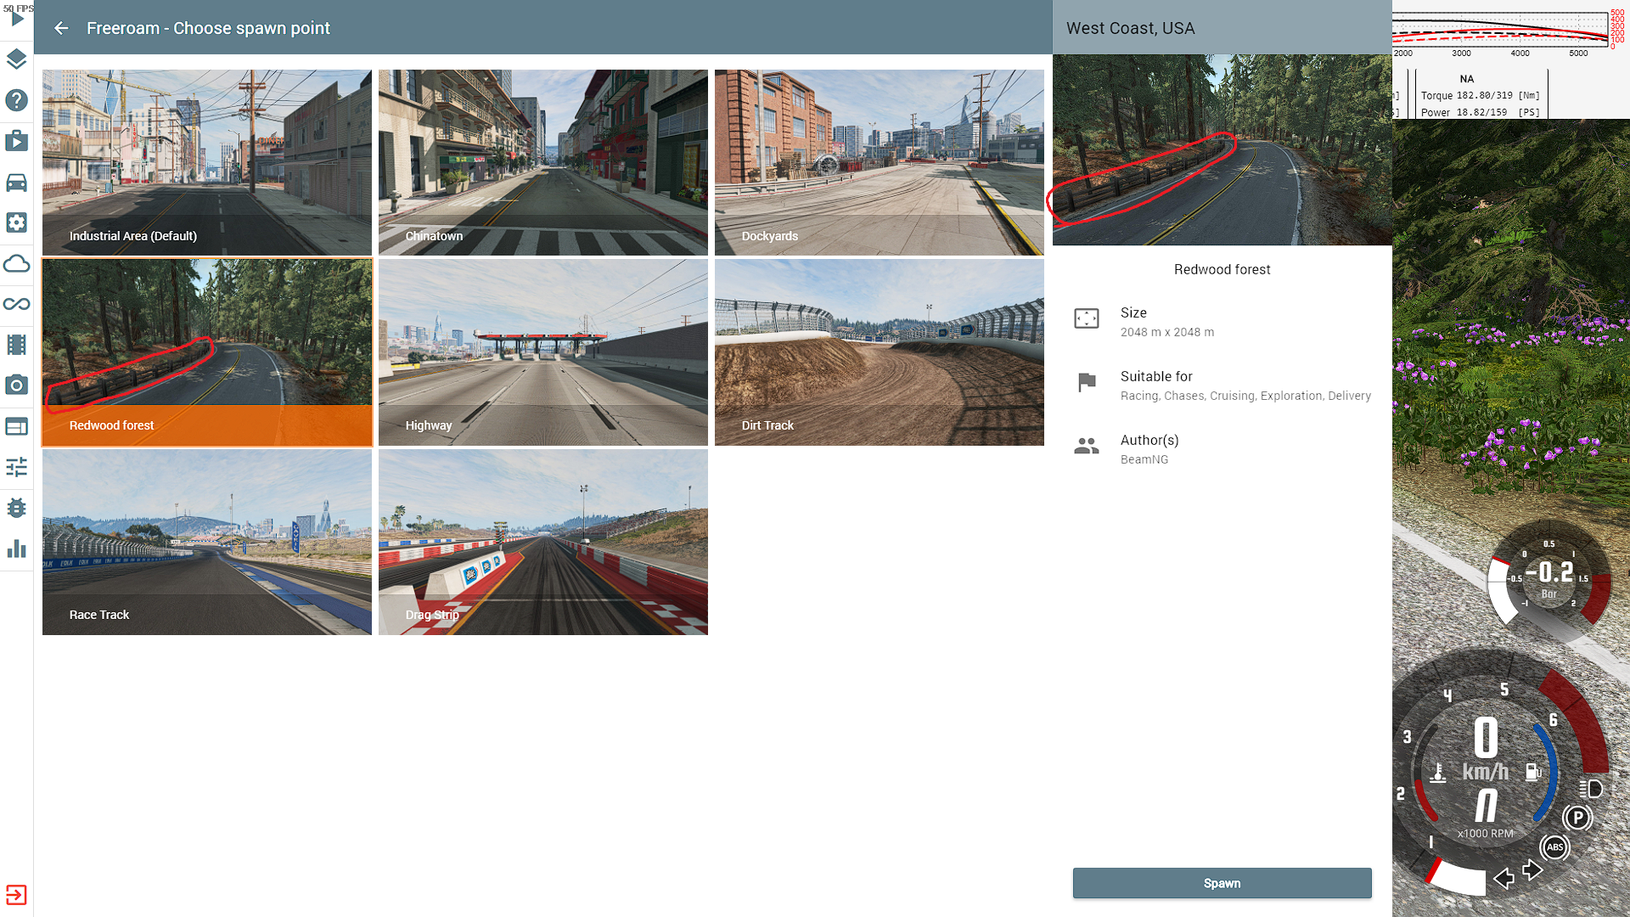Select the Chinatown spawn point
The width and height of the screenshot is (1630, 917).
pos(543,163)
